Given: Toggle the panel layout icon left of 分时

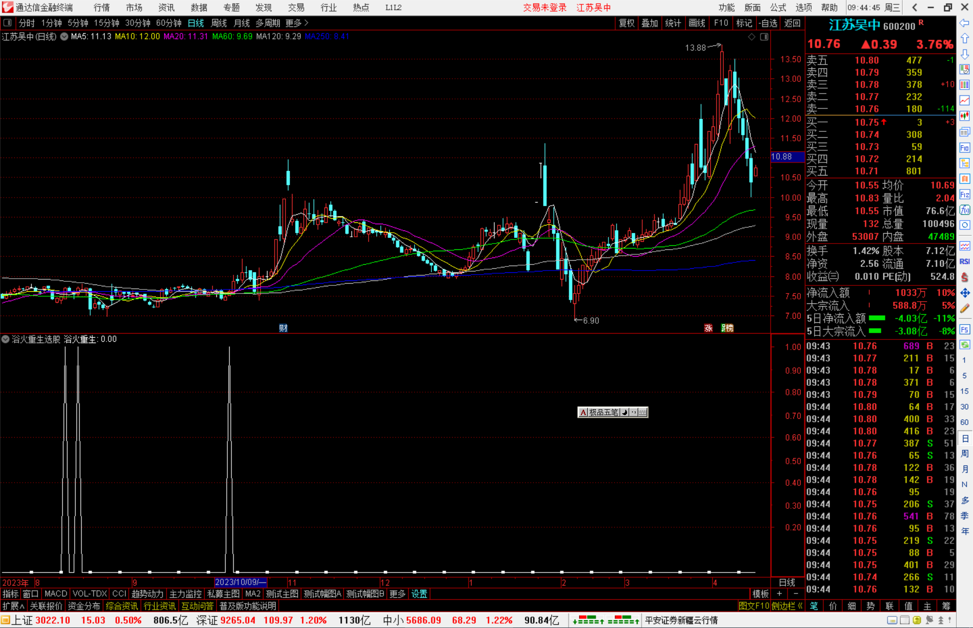Looking at the screenshot, I should tap(7, 23).
